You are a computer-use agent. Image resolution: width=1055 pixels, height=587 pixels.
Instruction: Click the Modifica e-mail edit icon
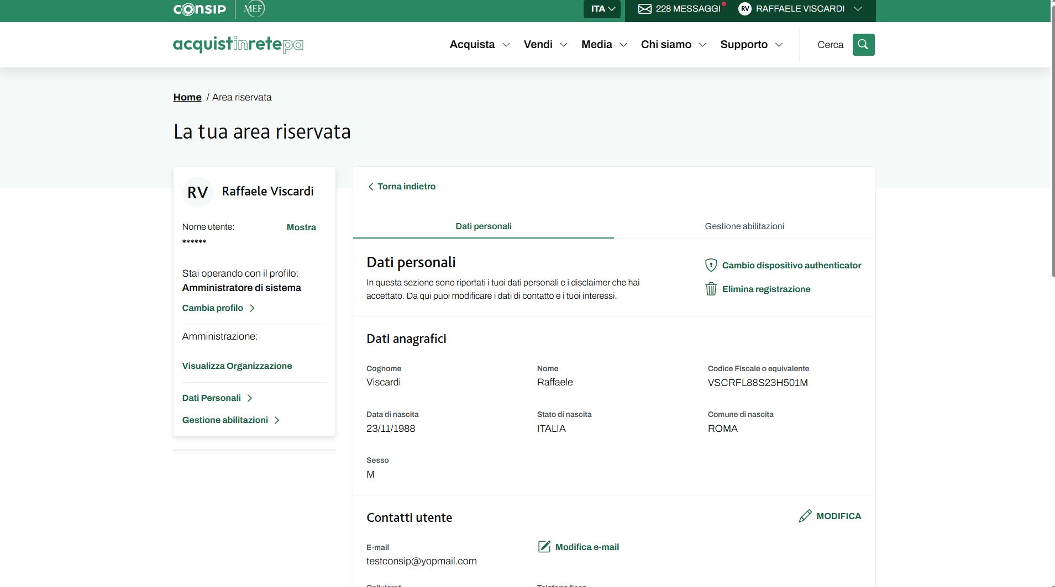point(544,547)
